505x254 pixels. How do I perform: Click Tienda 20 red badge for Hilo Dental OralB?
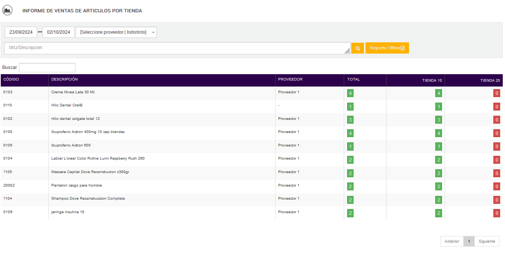pyautogui.click(x=497, y=107)
